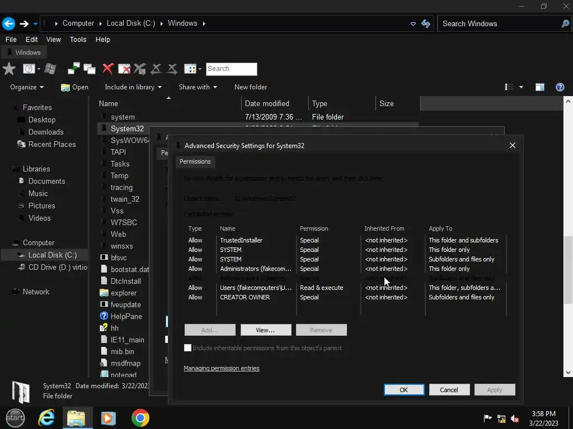This screenshot has width=573, height=429.
Task: Open the Tools menu
Action: [x=78, y=40]
